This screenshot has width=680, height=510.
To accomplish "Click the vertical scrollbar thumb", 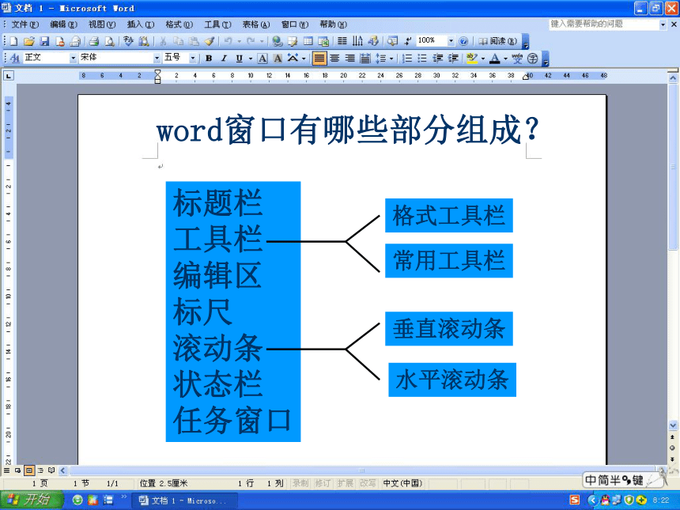I will tap(673, 167).
